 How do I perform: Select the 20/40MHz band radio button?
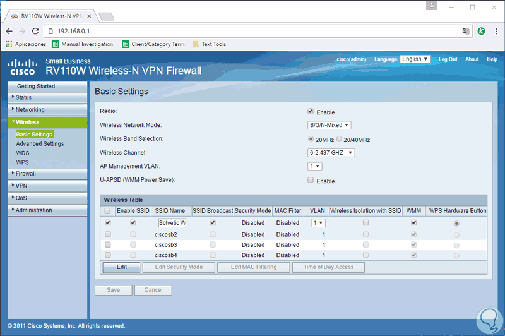[339, 139]
